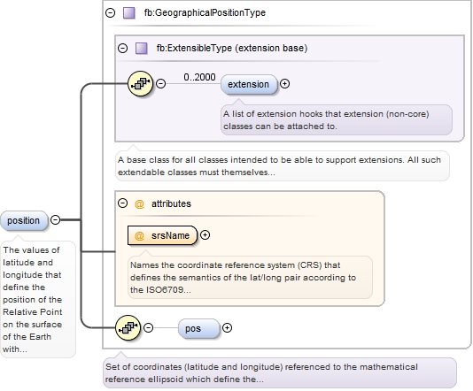Click the purple square icon beside fb:ExtensibleType
The image size is (473, 391).
coord(142,48)
